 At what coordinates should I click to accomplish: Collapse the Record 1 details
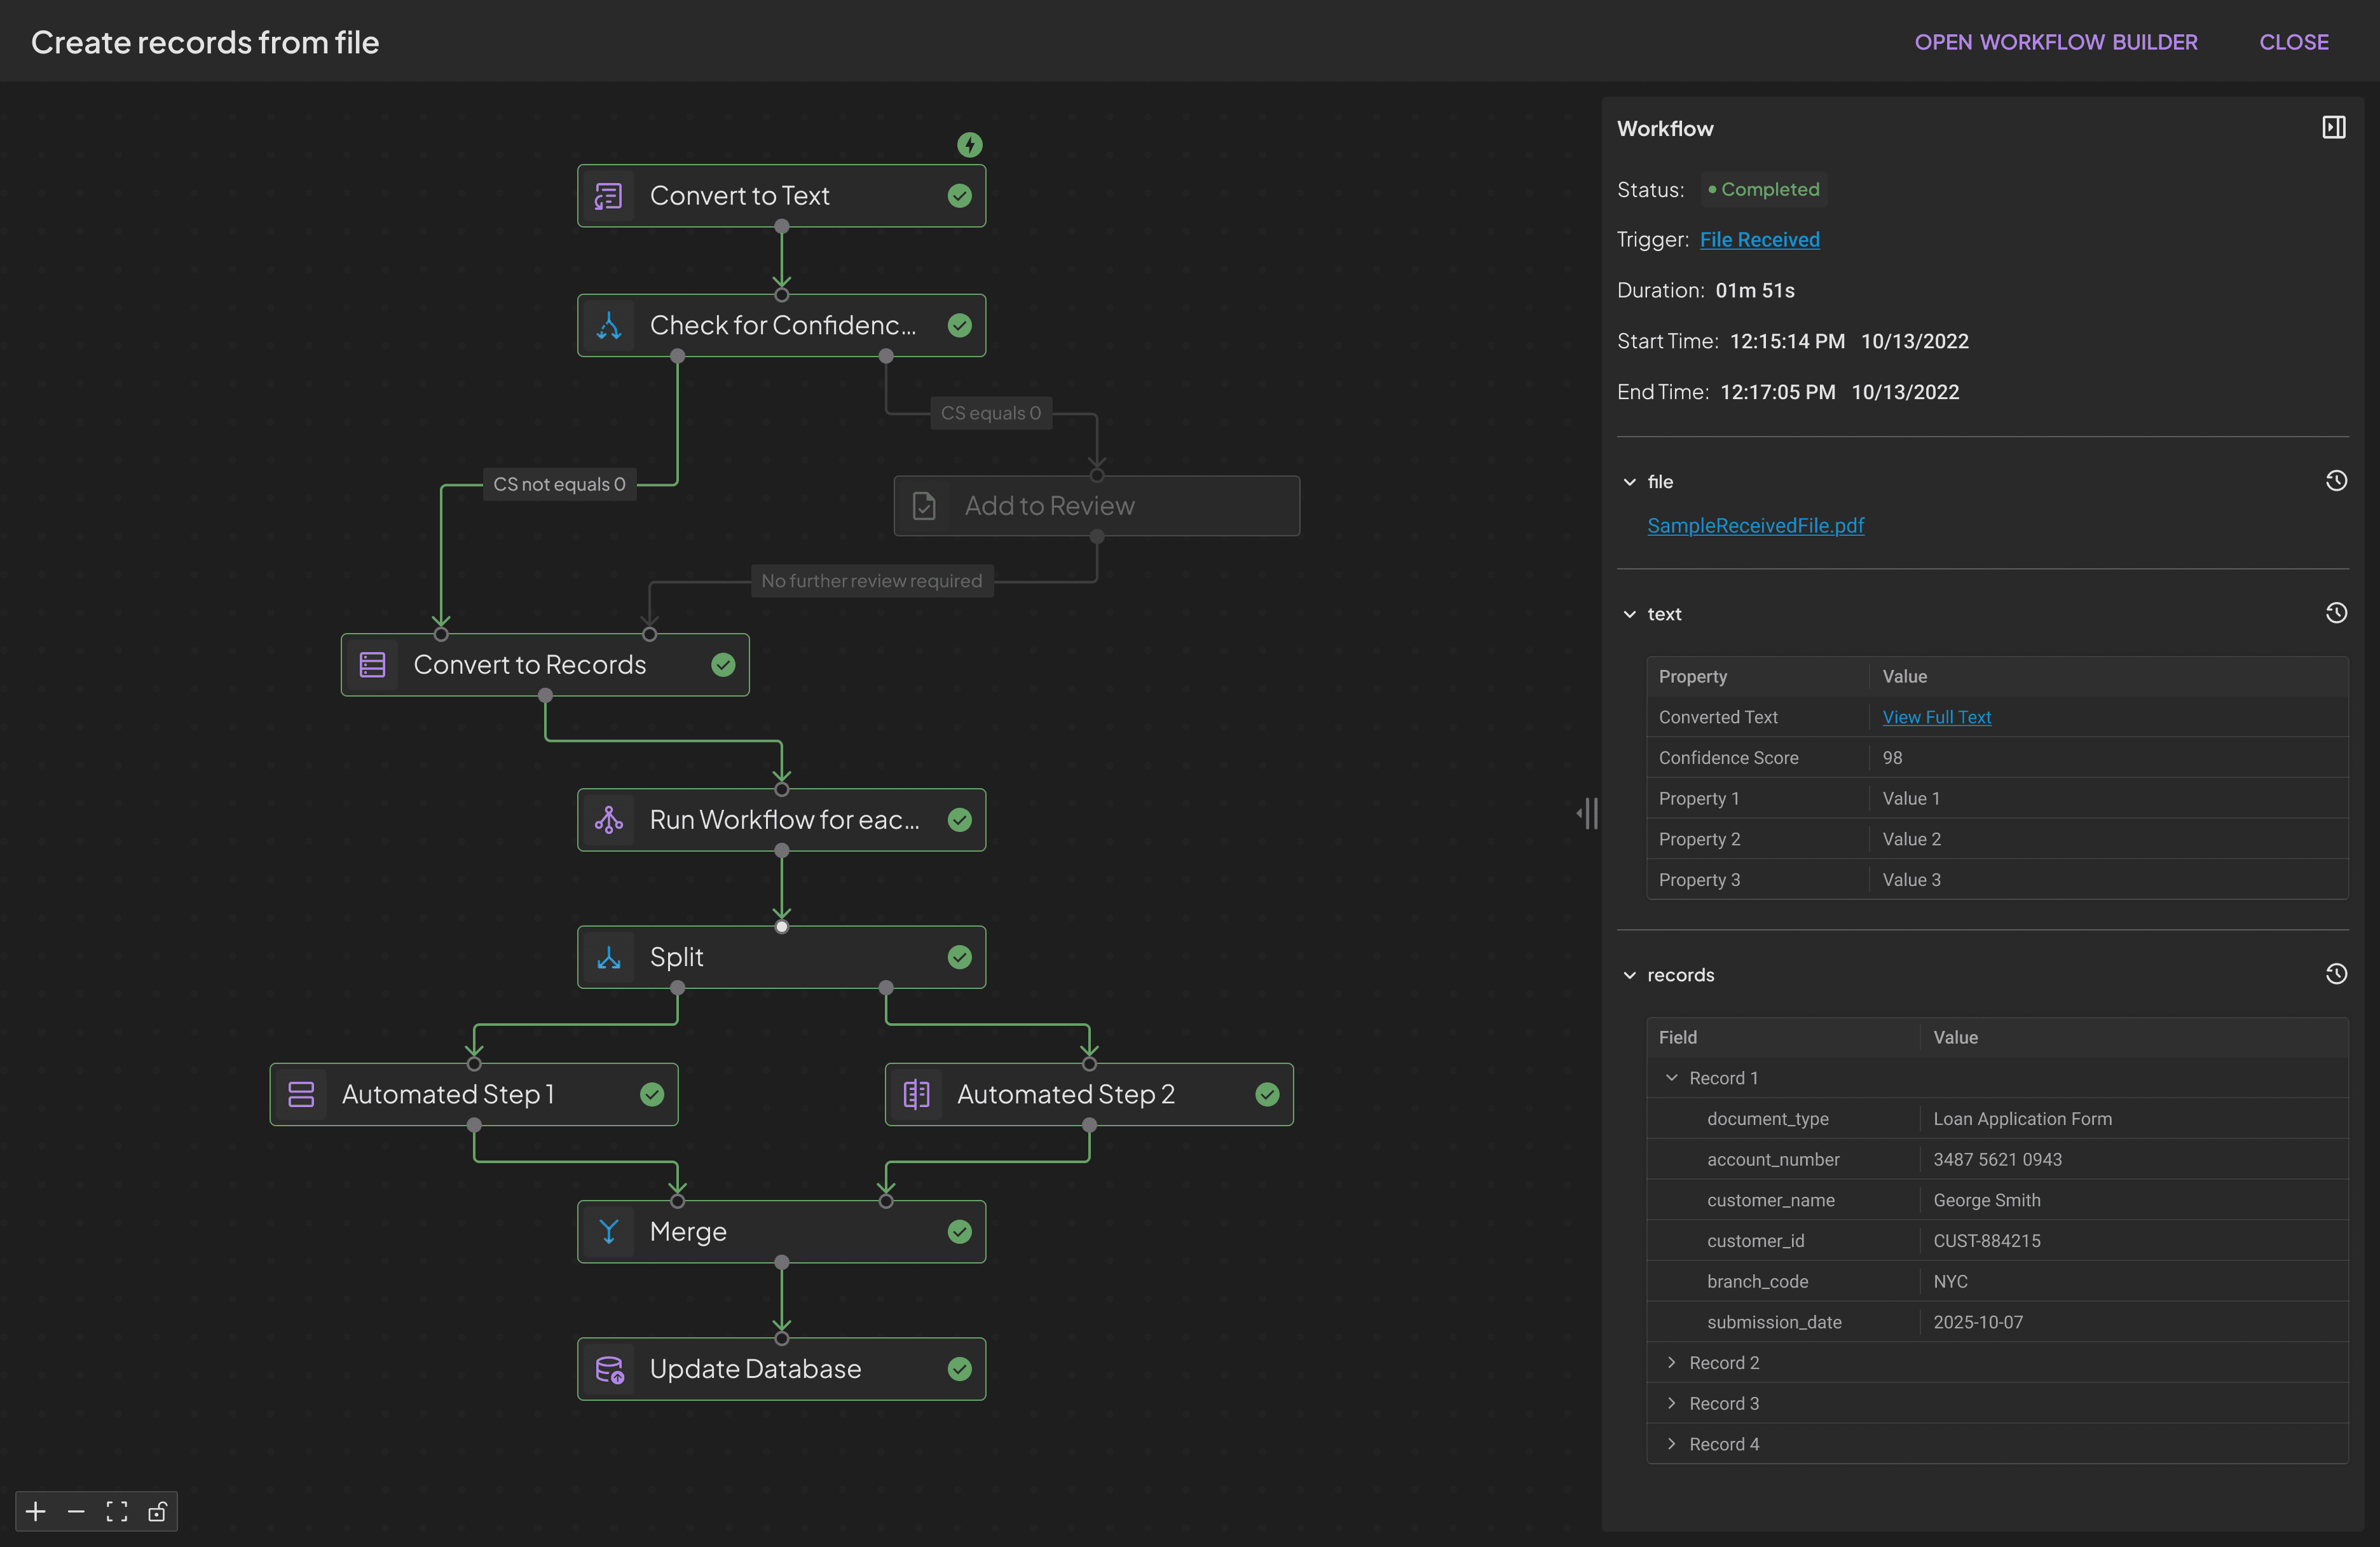(x=1671, y=1077)
